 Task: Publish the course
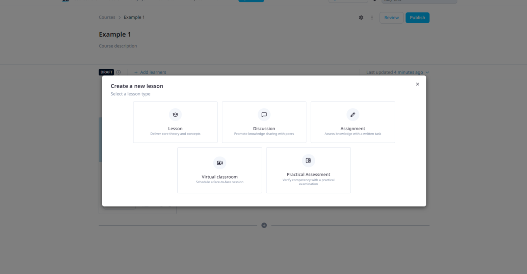click(417, 18)
